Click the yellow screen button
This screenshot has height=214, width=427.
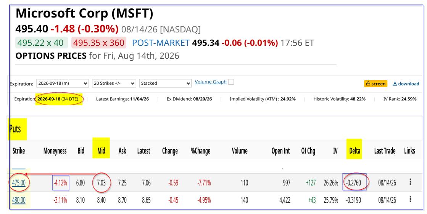(376, 84)
